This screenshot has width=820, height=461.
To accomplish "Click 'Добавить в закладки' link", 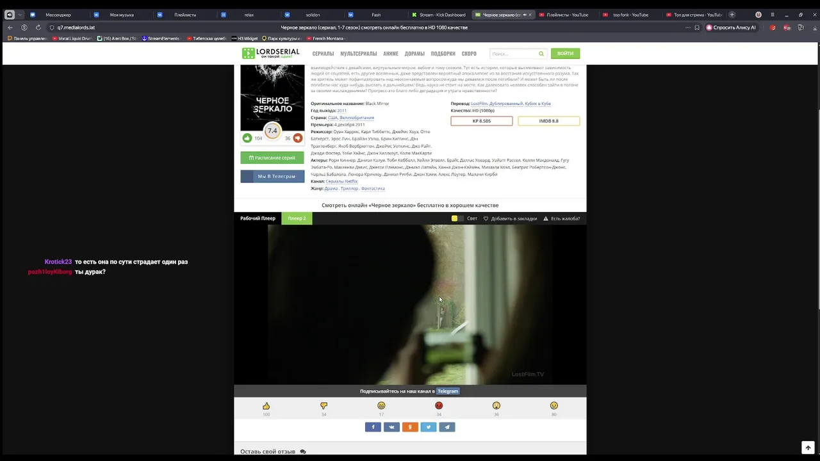I will click(x=510, y=218).
